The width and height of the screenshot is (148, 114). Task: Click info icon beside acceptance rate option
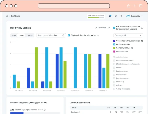click(142, 28)
